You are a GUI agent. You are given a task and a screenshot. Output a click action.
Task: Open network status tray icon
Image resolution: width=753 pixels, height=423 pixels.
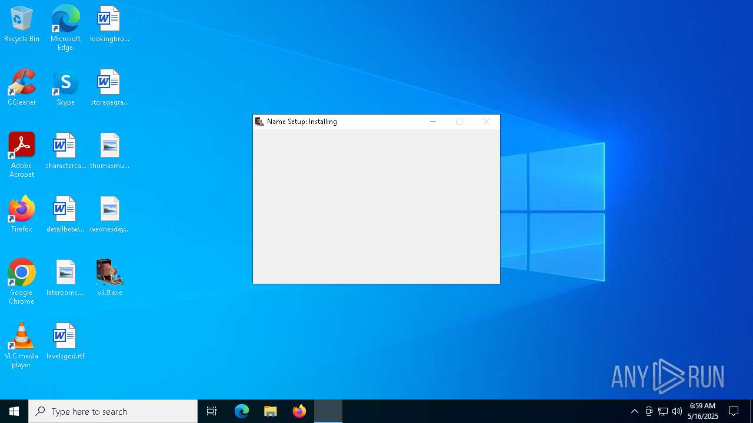point(663,411)
